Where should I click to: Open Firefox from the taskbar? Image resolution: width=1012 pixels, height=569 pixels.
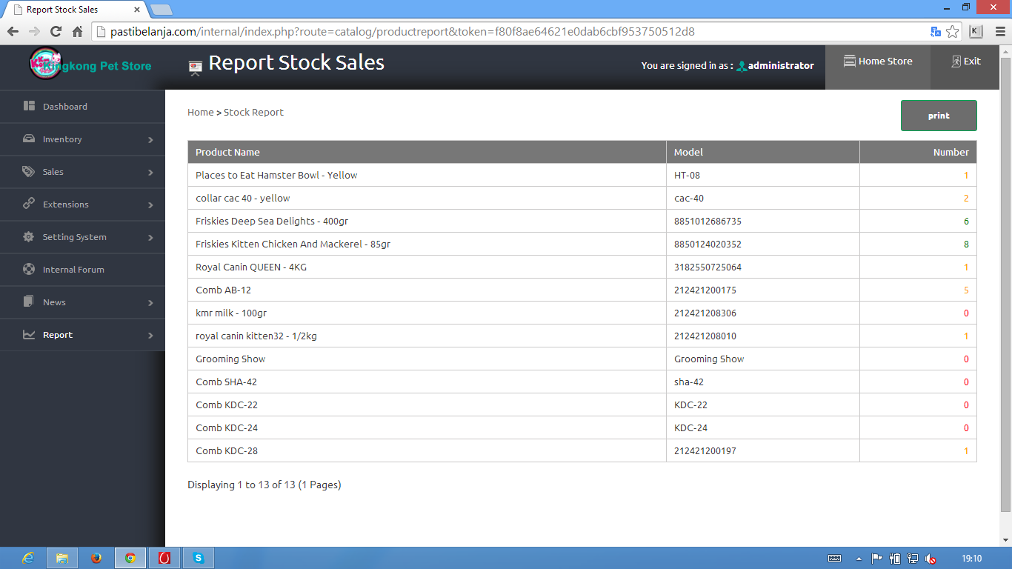point(96,558)
